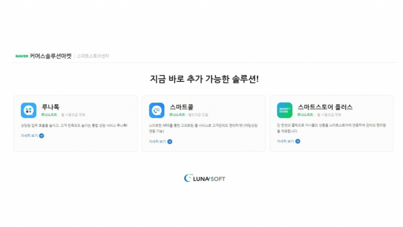
Task: Click the 루나톡 description text
Action: click(74, 126)
